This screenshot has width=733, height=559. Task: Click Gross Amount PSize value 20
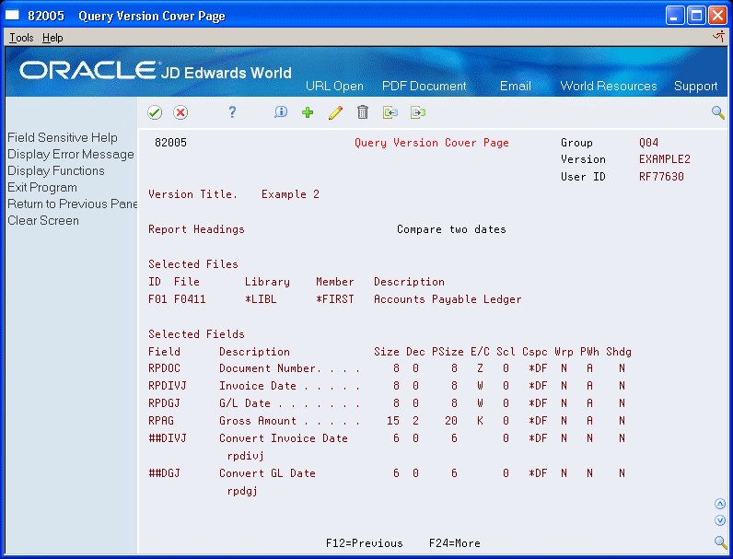click(451, 421)
